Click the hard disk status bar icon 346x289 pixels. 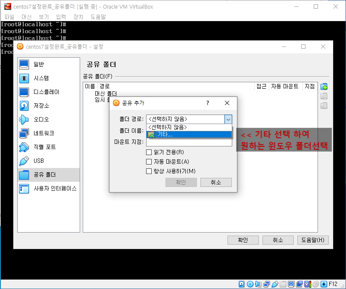tap(242, 284)
